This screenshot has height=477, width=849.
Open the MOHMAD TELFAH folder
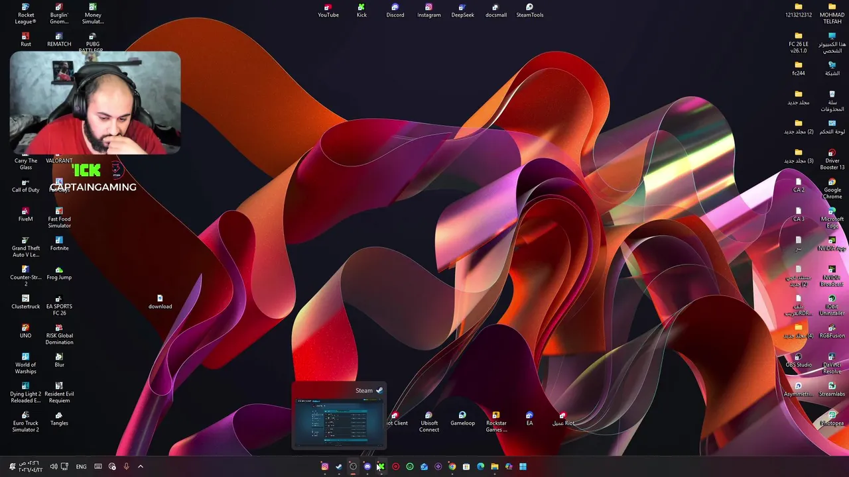point(832,13)
